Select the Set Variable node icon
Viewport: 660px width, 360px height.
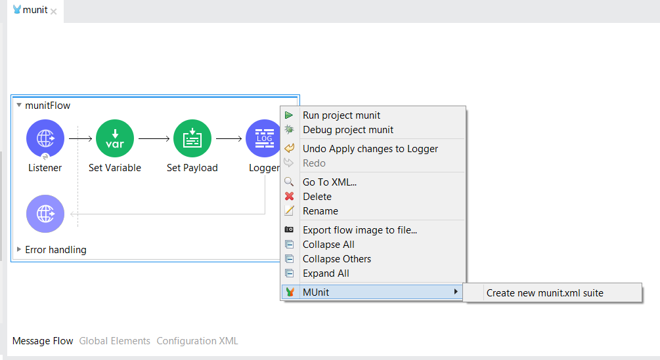(115, 138)
